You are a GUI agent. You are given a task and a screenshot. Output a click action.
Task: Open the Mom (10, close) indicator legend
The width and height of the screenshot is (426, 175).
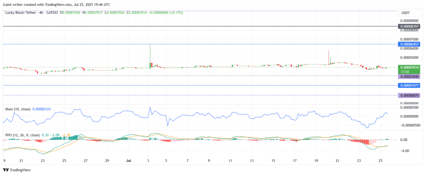coord(17,109)
